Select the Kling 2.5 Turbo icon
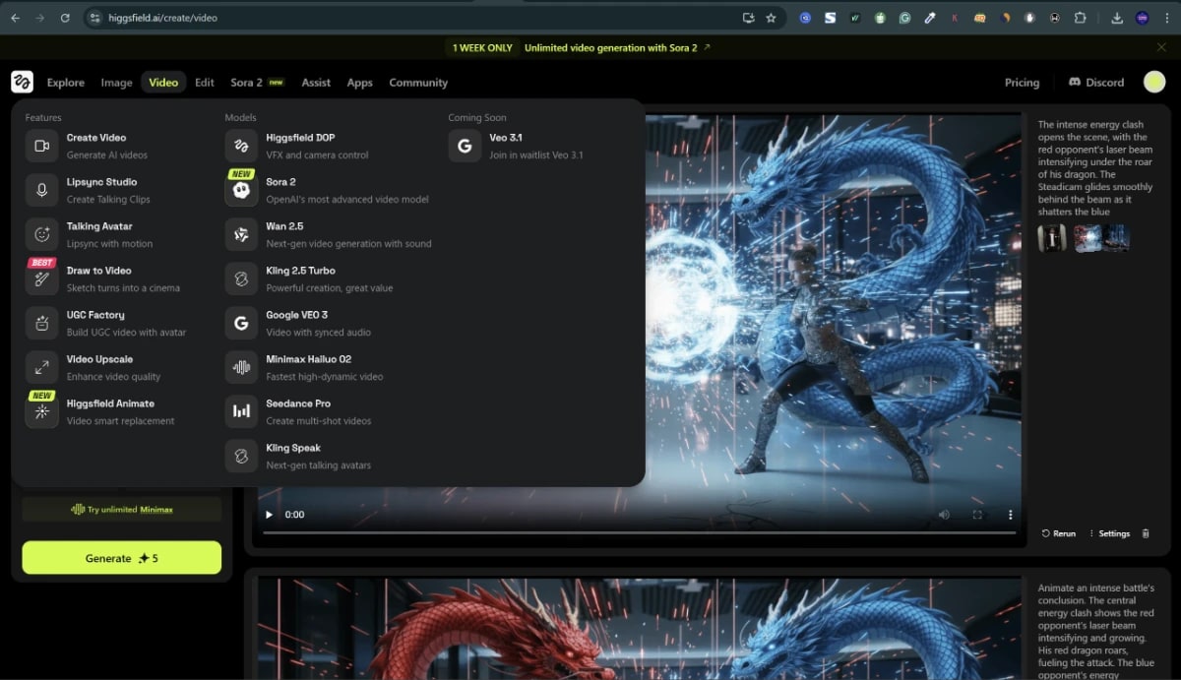This screenshot has height=680, width=1181. 241,278
